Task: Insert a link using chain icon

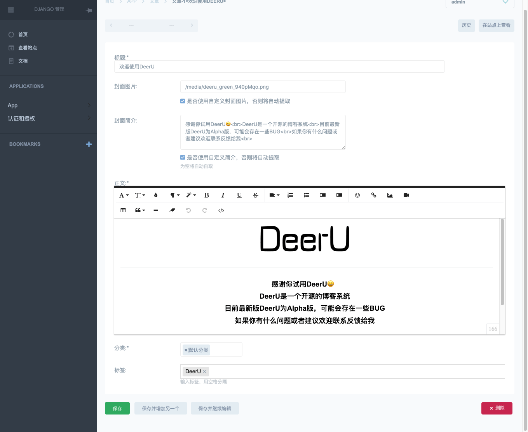Action: point(374,195)
